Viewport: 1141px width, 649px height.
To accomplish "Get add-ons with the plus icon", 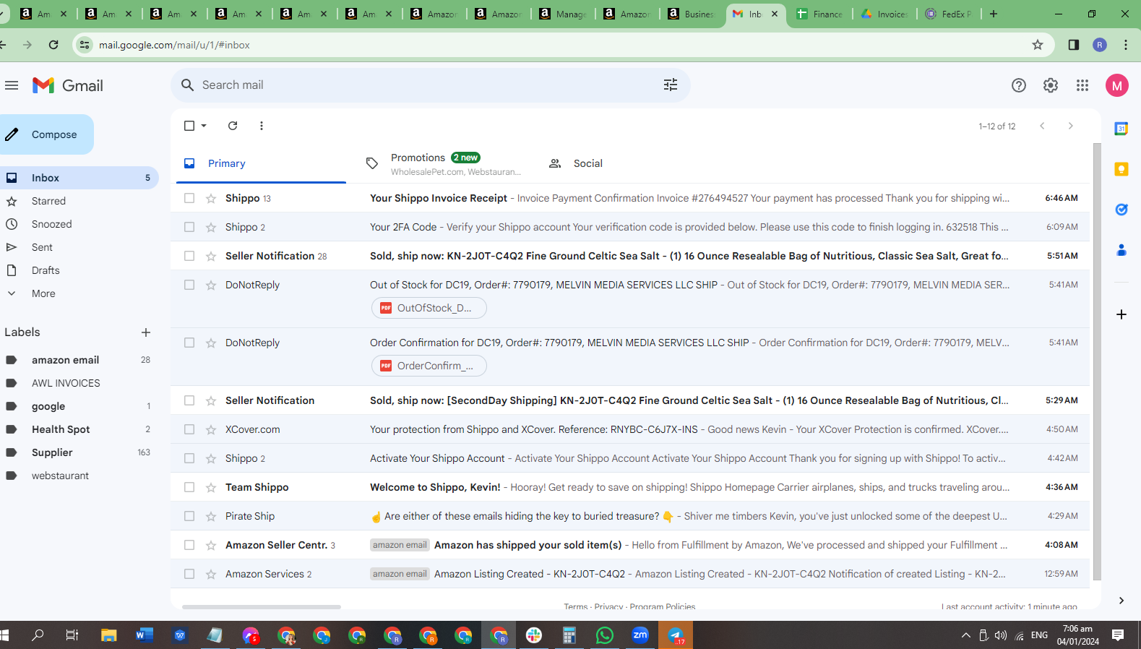I will tap(1121, 314).
